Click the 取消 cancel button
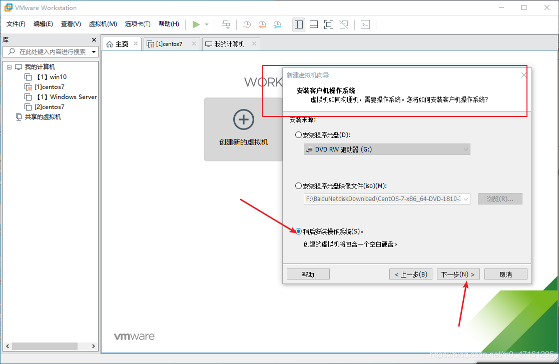The width and height of the screenshot is (559, 364). [505, 274]
